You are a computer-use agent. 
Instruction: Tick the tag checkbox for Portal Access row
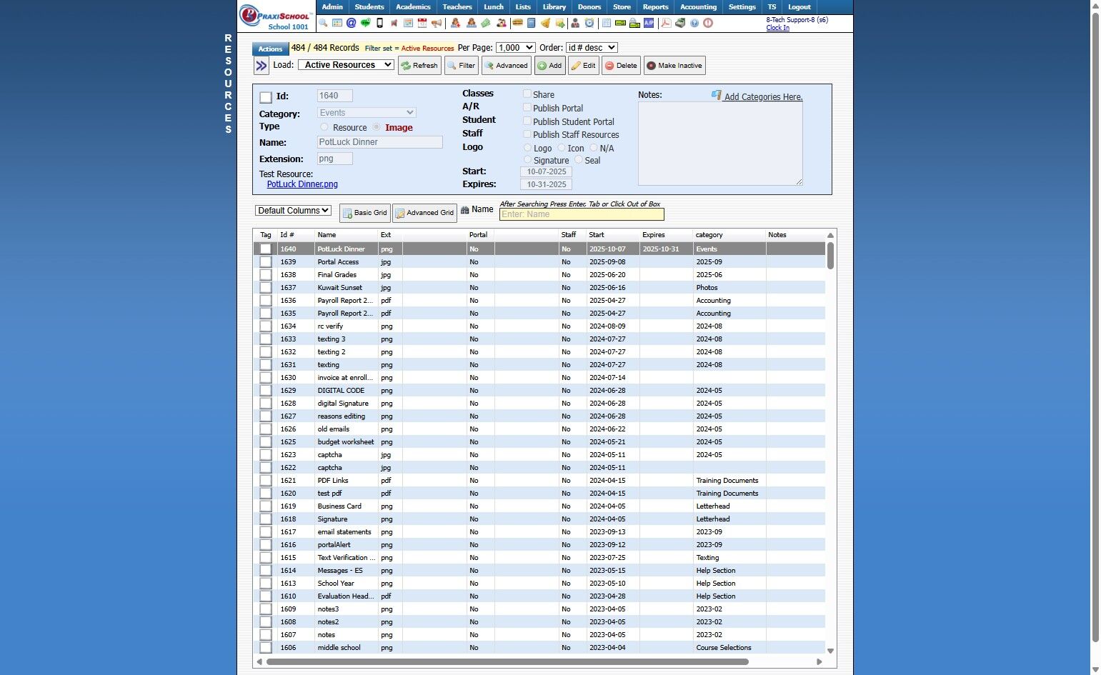[x=265, y=262]
